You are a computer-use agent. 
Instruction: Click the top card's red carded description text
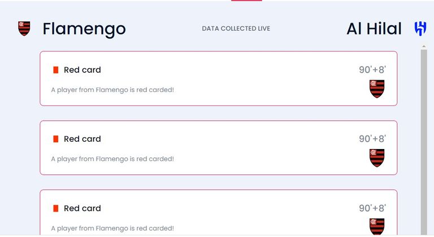[112, 90]
